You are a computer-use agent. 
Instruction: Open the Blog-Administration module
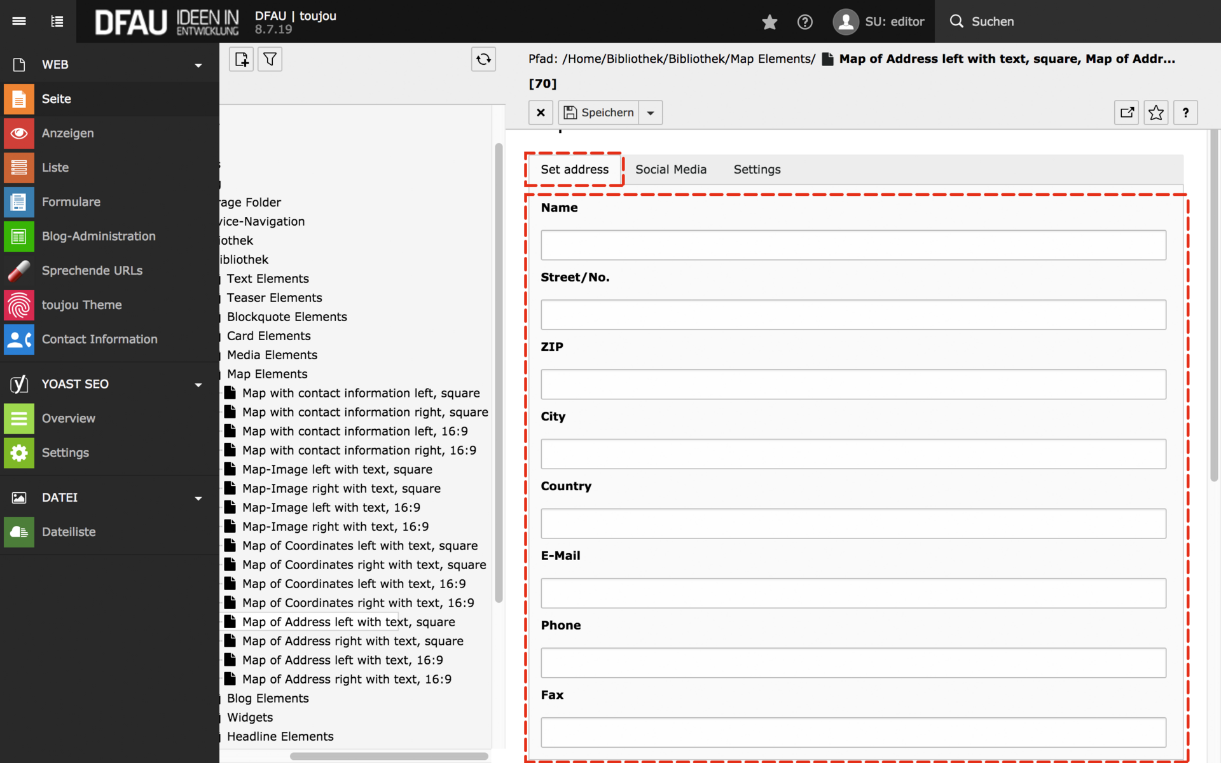pyautogui.click(x=109, y=236)
